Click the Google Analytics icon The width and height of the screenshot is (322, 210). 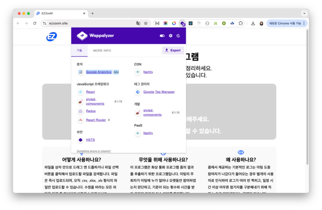coord(80,72)
